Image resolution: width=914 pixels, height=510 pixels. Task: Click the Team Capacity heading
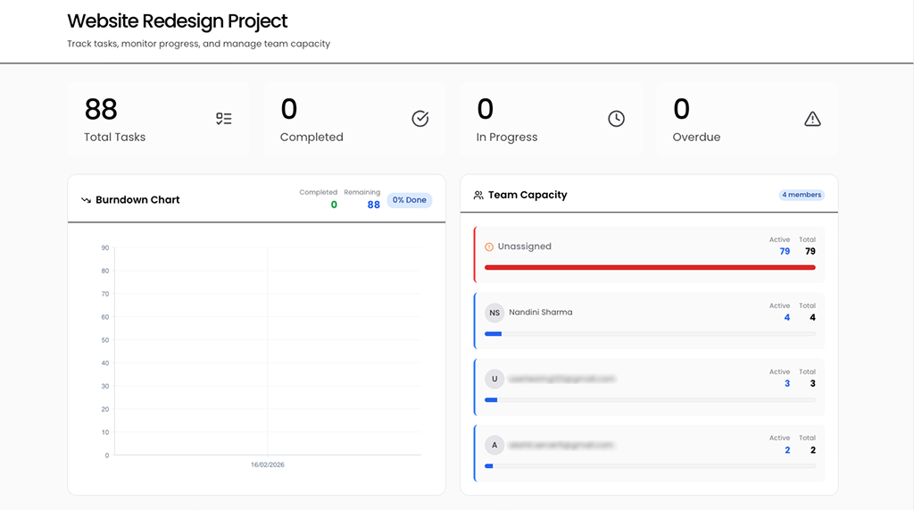tap(528, 195)
